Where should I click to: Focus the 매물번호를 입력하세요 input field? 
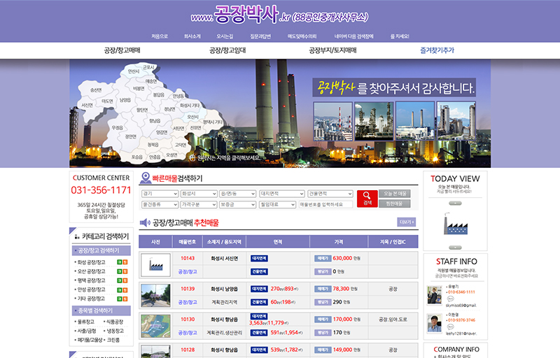[325, 205]
